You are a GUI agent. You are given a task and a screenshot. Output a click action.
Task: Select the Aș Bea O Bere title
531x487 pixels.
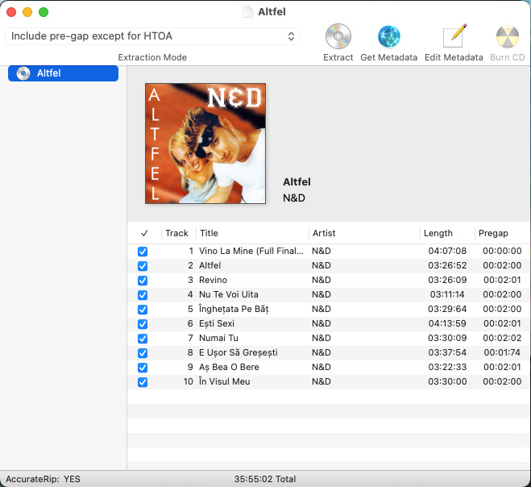tap(229, 367)
